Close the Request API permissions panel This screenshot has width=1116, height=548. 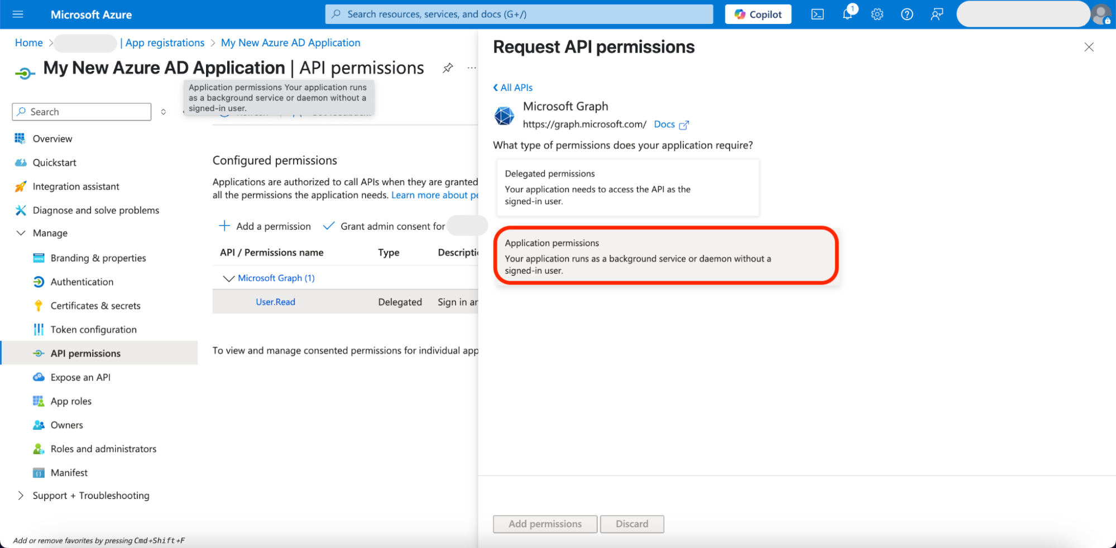[x=1089, y=47]
